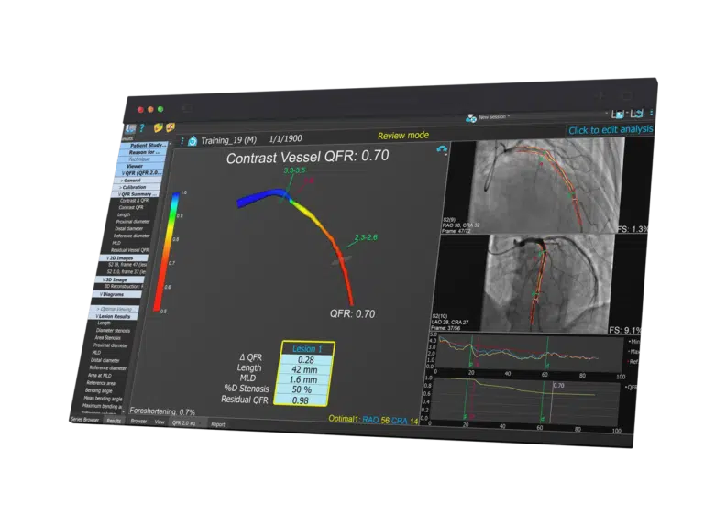Viewport: 704px width, 515px height.
Task: Select the QFR 2.0 #1 tab
Action: 185,423
